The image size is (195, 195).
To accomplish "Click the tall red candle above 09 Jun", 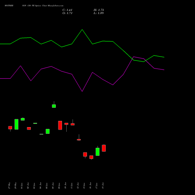I will click(60, 125).
